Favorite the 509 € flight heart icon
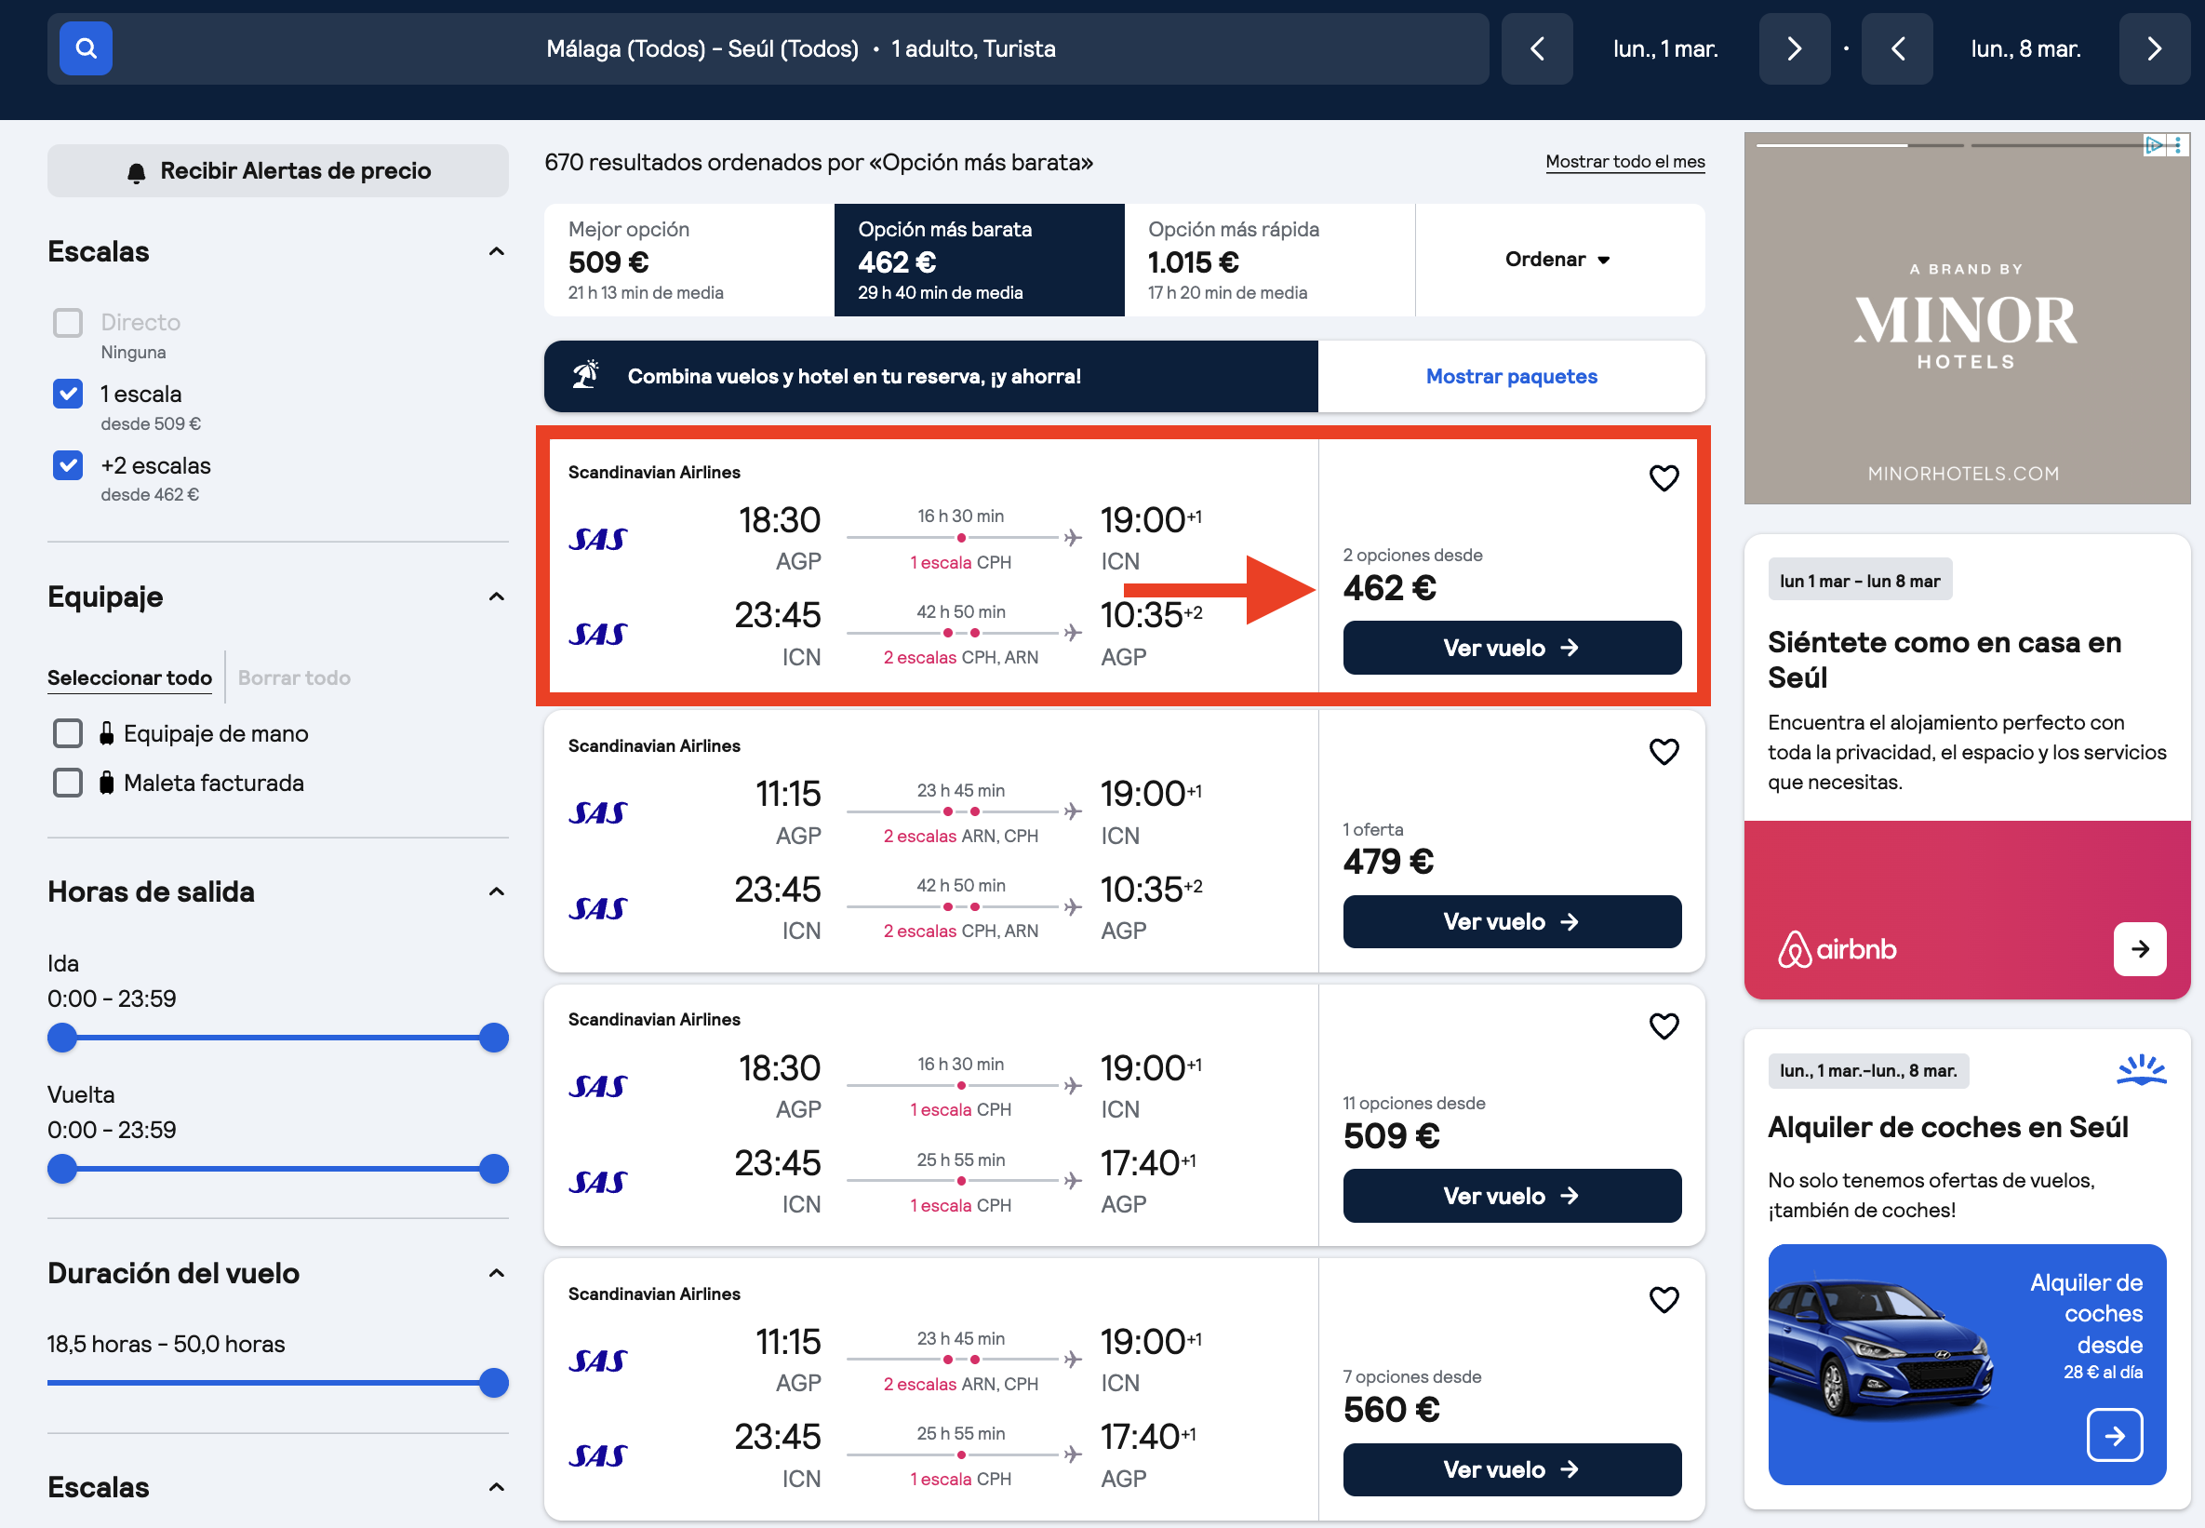 pos(1664,1025)
